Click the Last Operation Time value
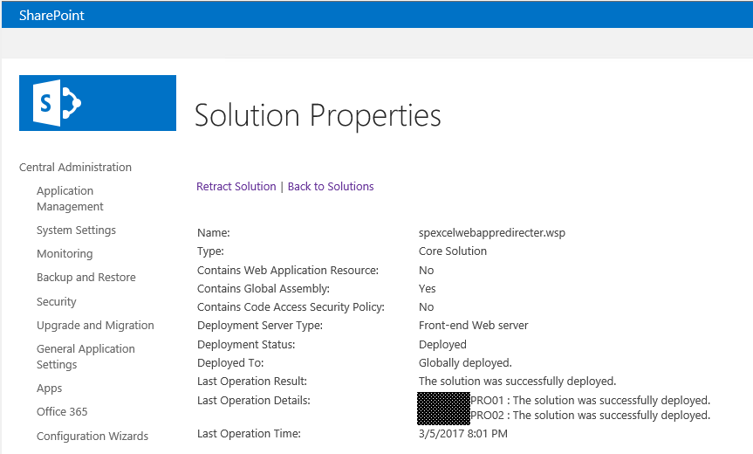This screenshot has width=753, height=454. pos(462,434)
